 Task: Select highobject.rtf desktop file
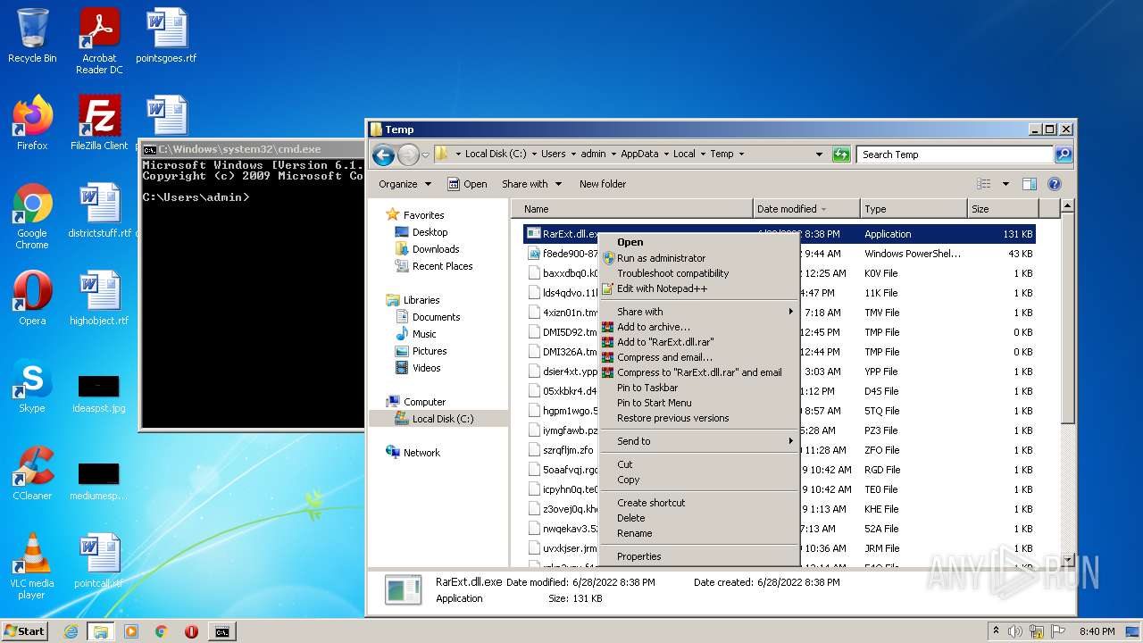99,298
